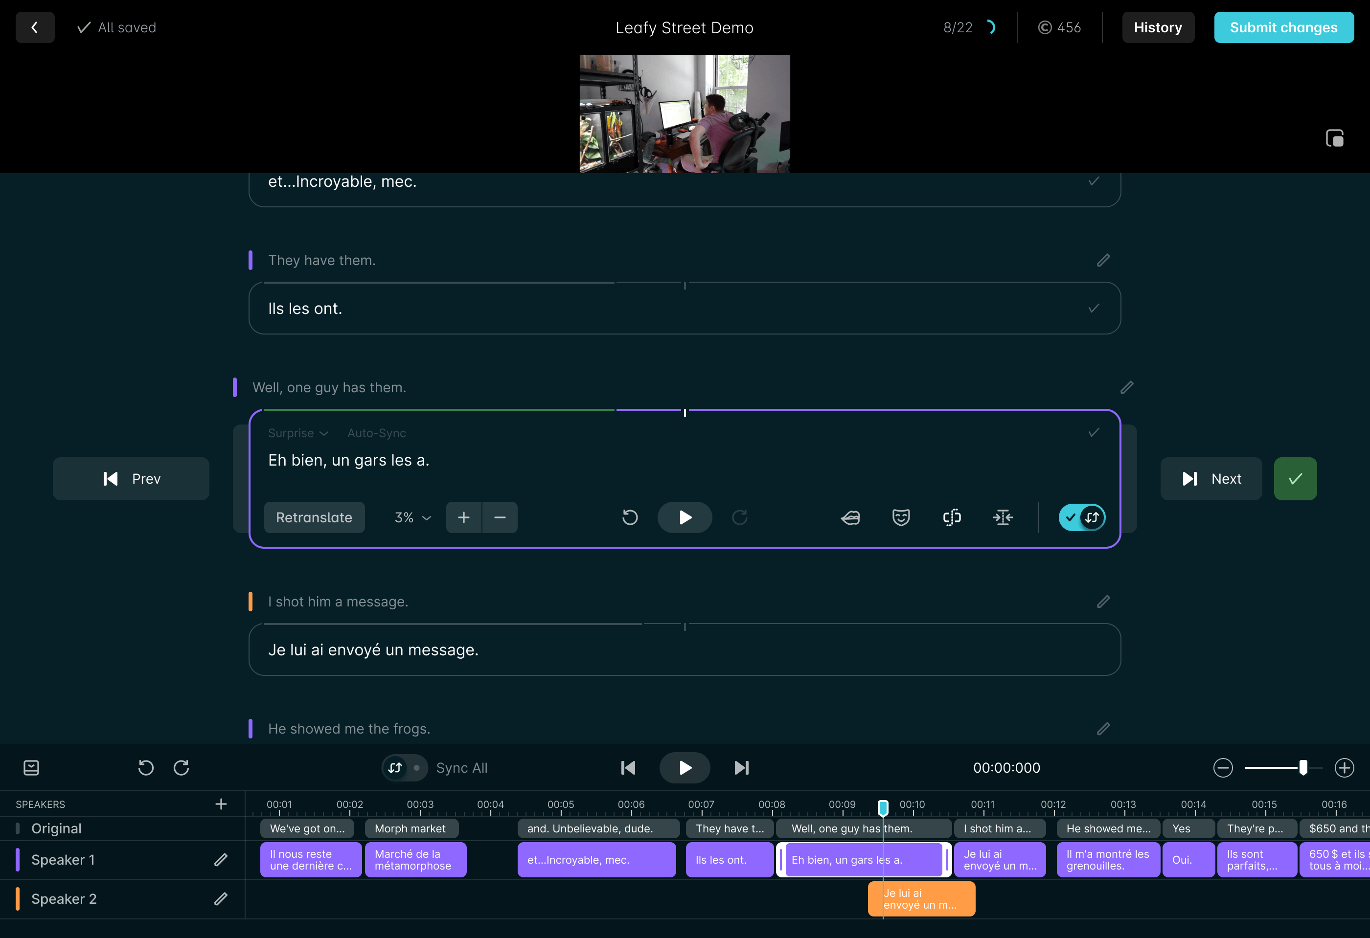Click Submit changes button
The image size is (1370, 938).
tap(1283, 28)
